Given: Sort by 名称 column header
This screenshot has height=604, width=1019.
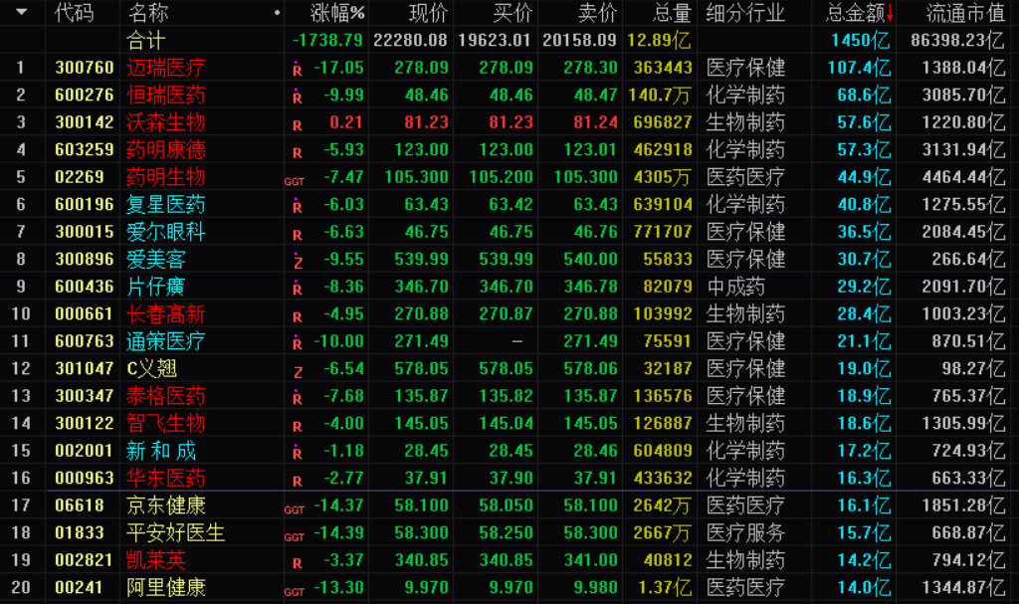Looking at the screenshot, I should (147, 12).
